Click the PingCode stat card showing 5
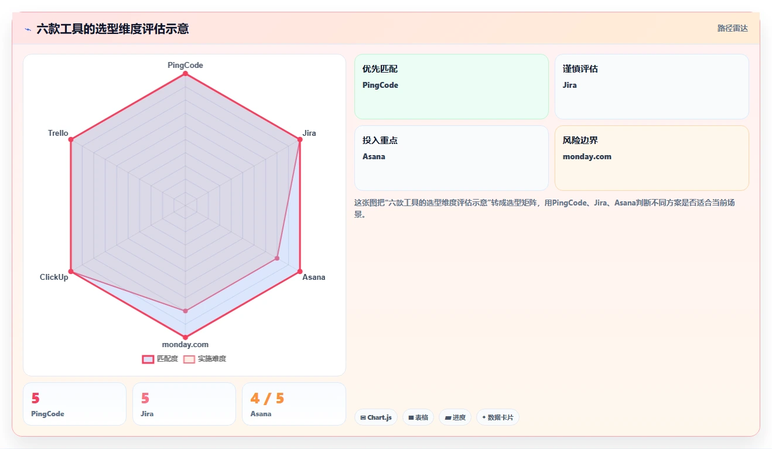The height and width of the screenshot is (449, 772). coord(74,404)
